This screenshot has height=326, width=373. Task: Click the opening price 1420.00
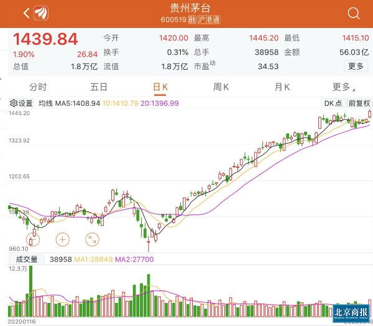[x=173, y=38]
